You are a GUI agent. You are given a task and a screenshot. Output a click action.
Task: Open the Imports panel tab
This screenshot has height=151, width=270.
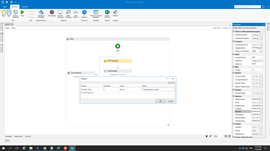coord(28,136)
